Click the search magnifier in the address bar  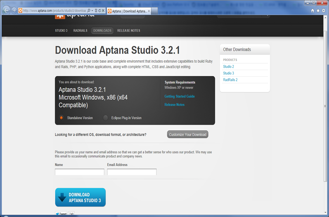point(88,10)
